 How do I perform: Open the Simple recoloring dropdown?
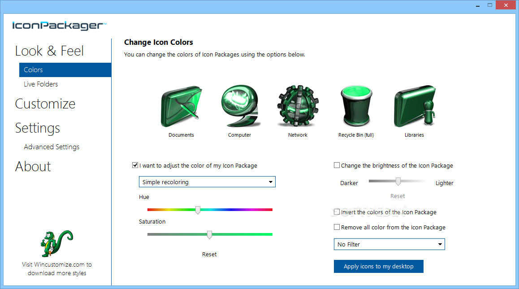click(x=207, y=182)
